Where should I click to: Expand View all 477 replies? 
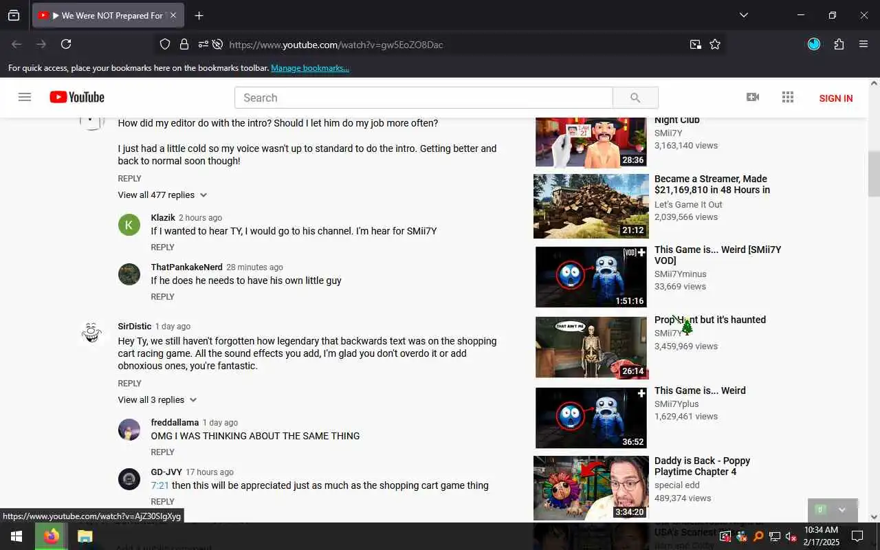[162, 195]
